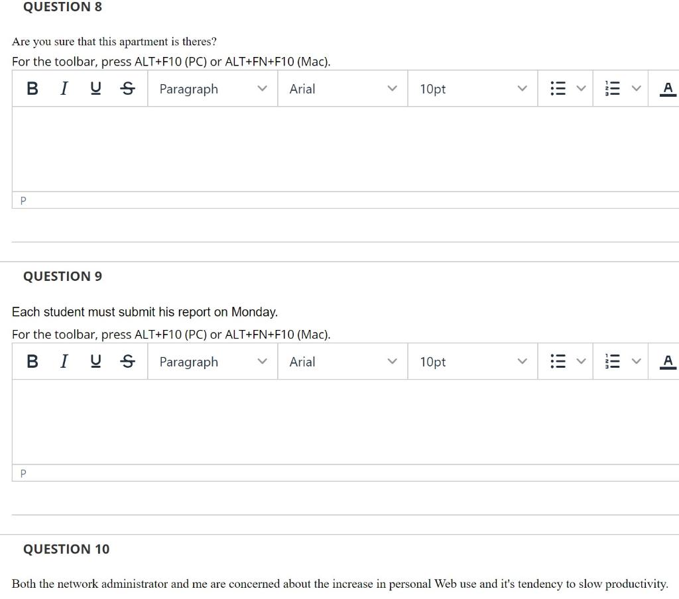
Task: Expand bullet list options in Question 8
Action: (581, 88)
